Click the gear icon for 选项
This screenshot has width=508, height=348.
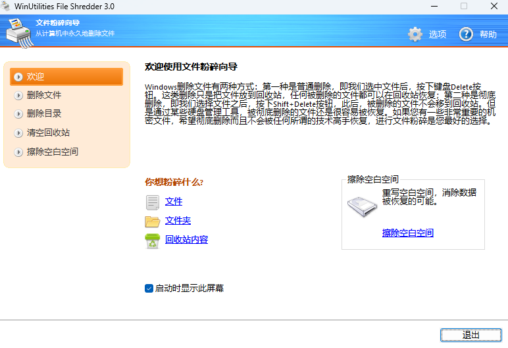tap(415, 34)
